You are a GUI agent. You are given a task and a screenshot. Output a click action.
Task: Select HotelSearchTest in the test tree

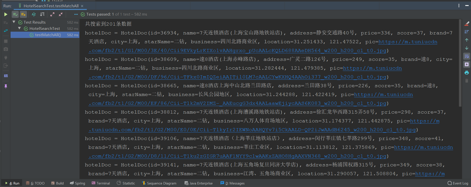click(x=45, y=29)
